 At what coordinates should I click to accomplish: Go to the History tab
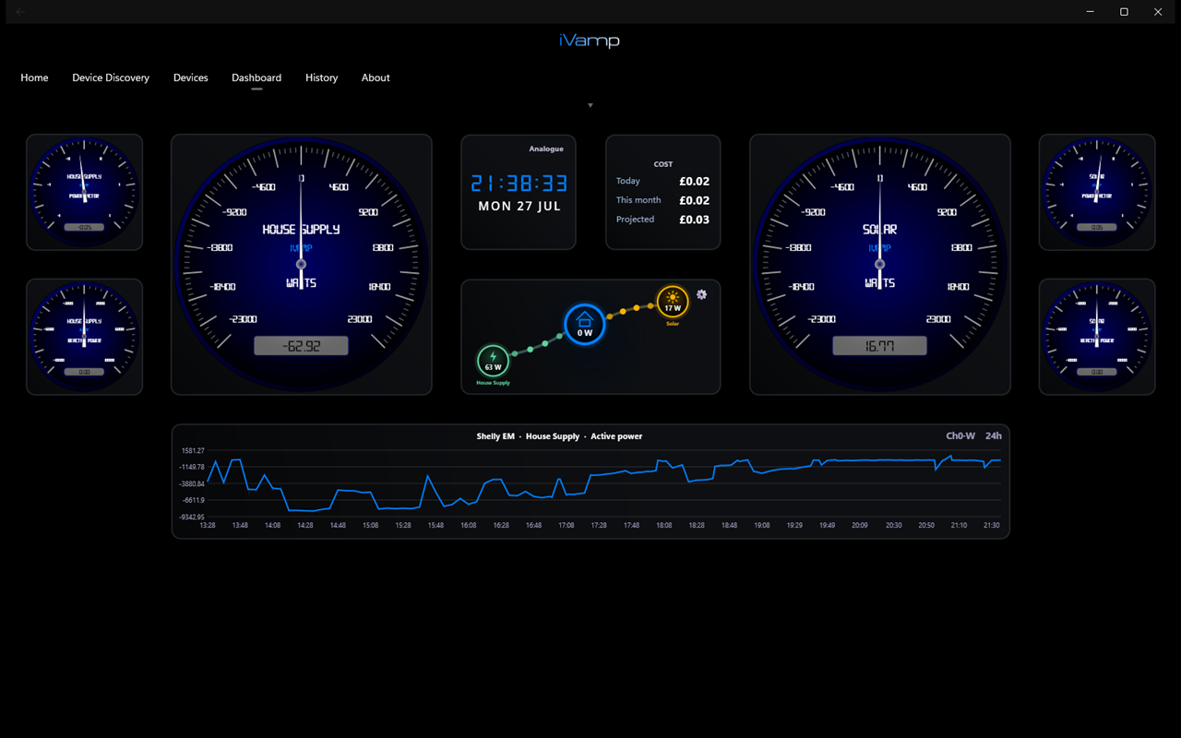point(322,77)
